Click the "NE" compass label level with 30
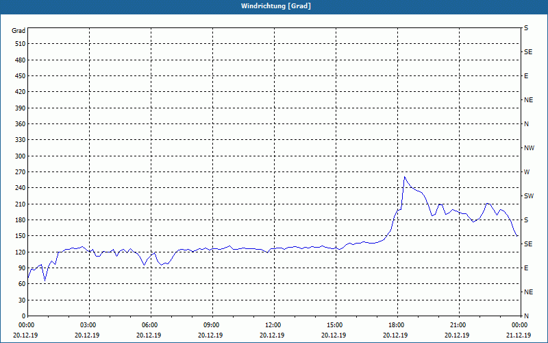548x343 pixels. pyautogui.click(x=529, y=292)
